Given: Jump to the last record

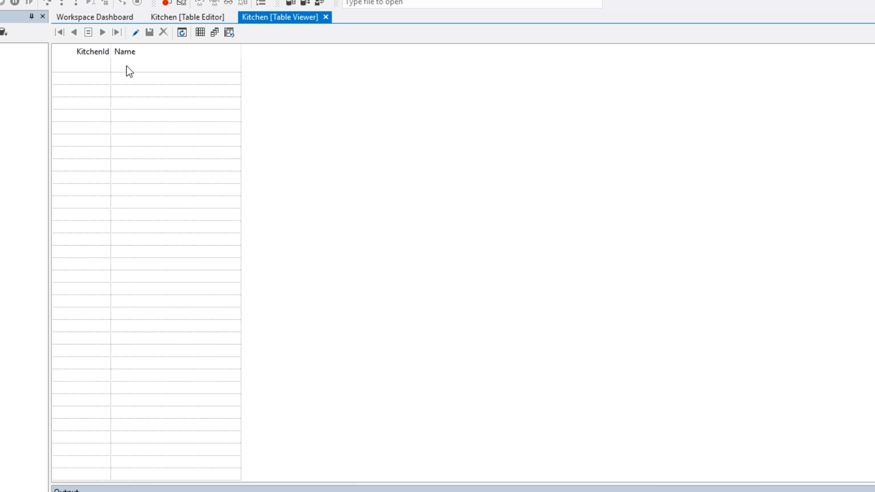Looking at the screenshot, I should click(117, 32).
